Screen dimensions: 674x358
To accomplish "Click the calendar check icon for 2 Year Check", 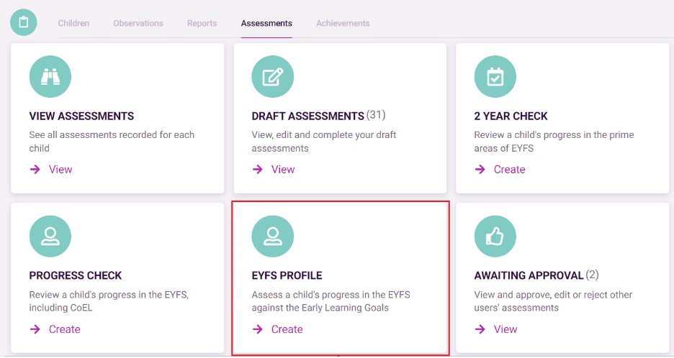I will click(x=495, y=76).
